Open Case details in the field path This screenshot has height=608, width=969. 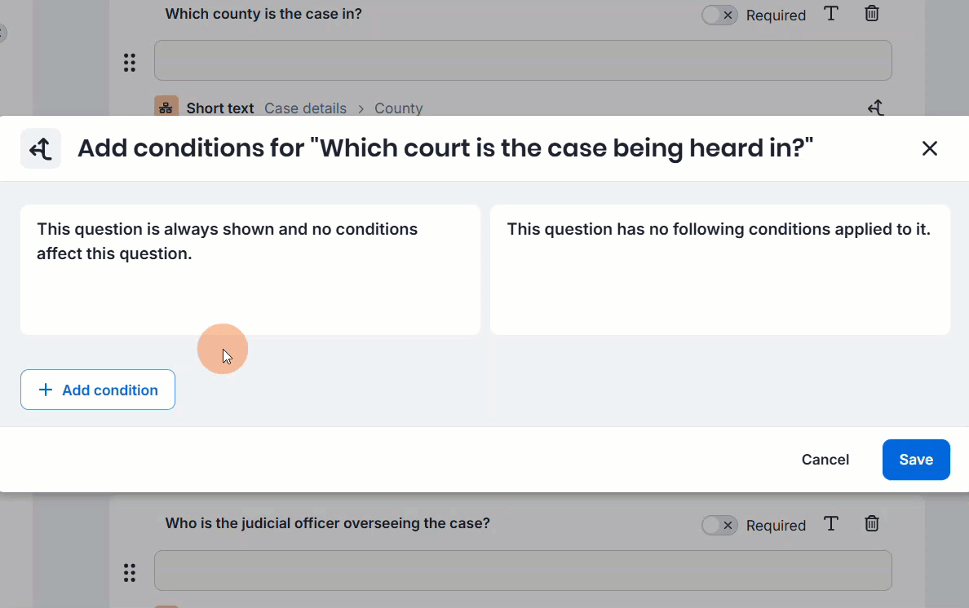point(305,108)
